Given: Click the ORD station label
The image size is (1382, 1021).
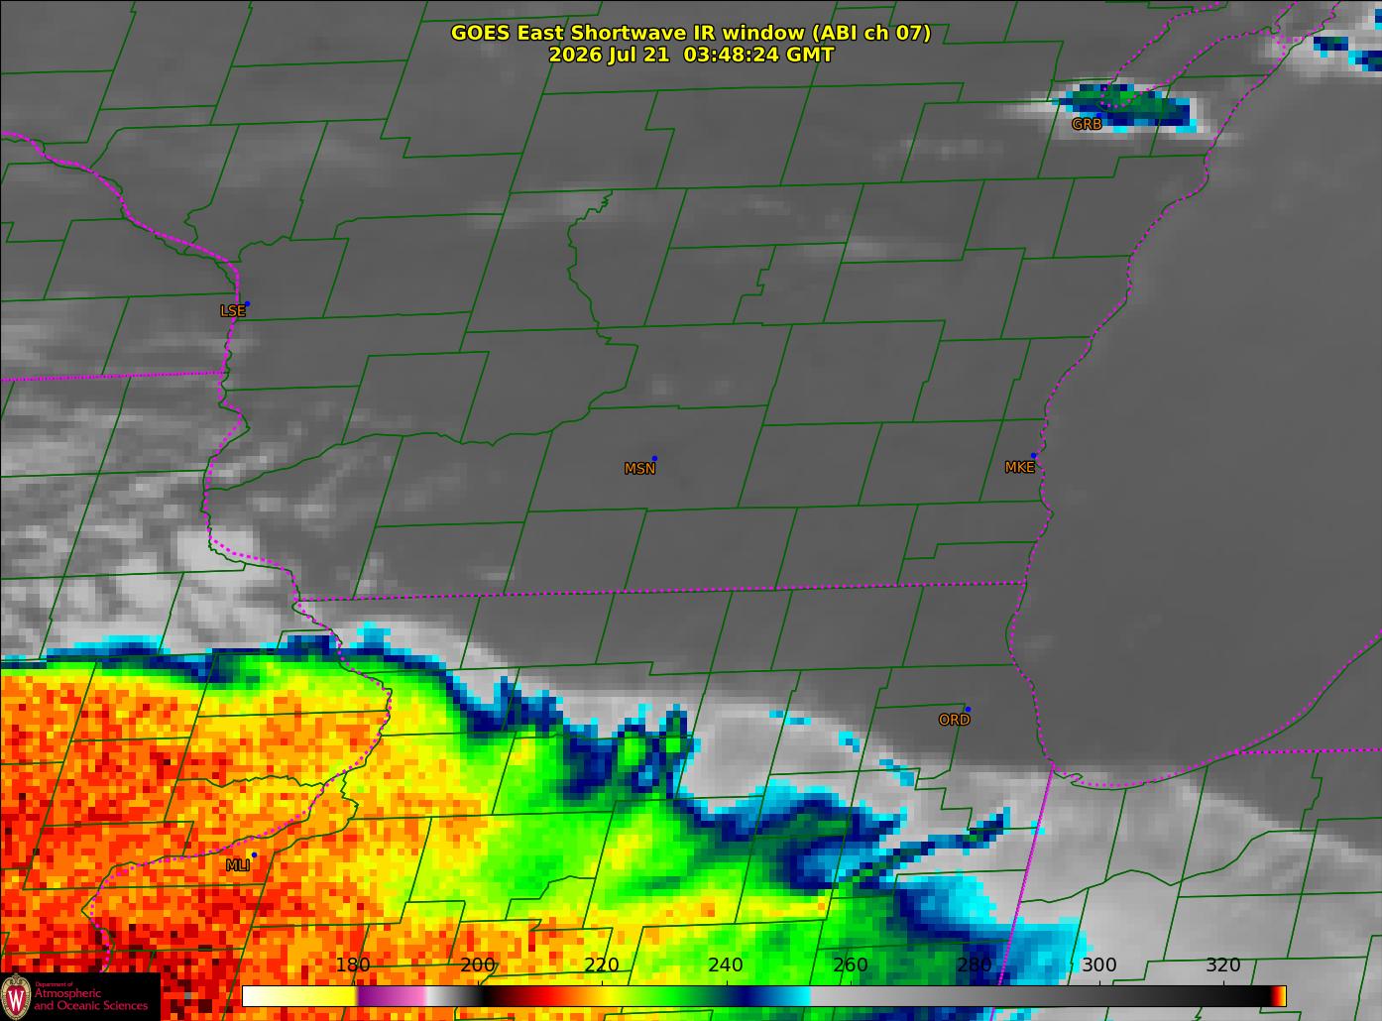Looking at the screenshot, I should coord(954,721).
